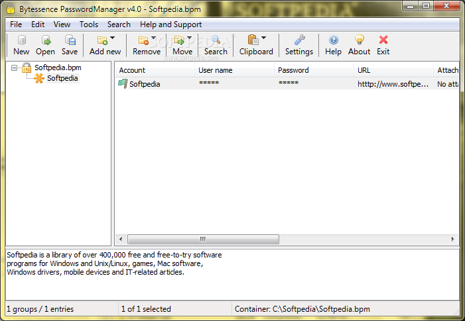Click the Softpedia description notes text
This screenshot has height=321, width=465.
coord(114,263)
